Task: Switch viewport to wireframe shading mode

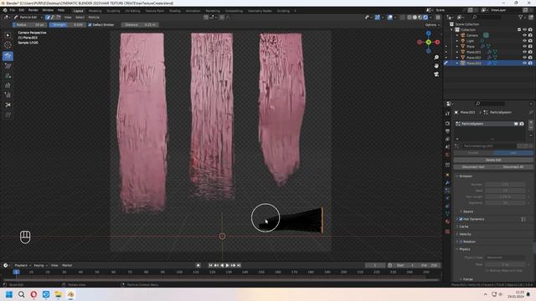Action: pos(410,18)
